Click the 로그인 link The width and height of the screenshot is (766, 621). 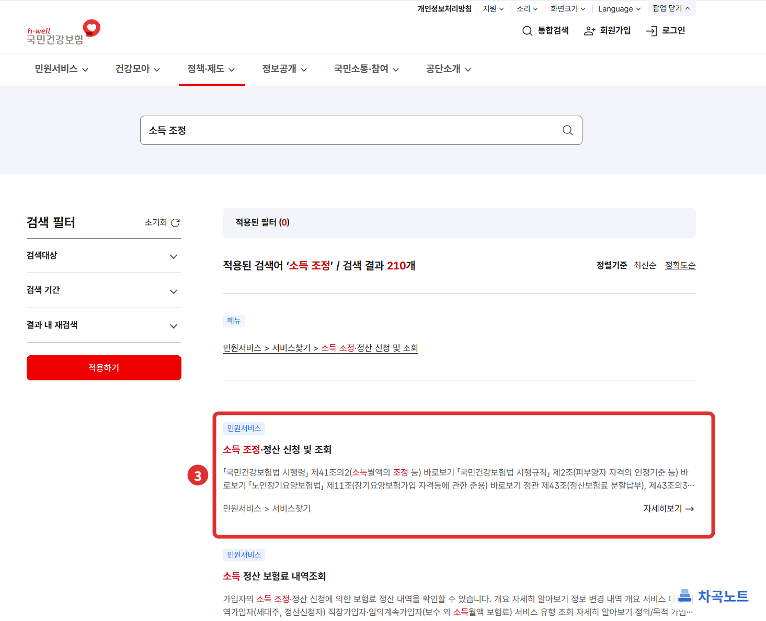(665, 31)
